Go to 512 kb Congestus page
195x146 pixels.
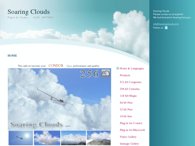coord(130,82)
